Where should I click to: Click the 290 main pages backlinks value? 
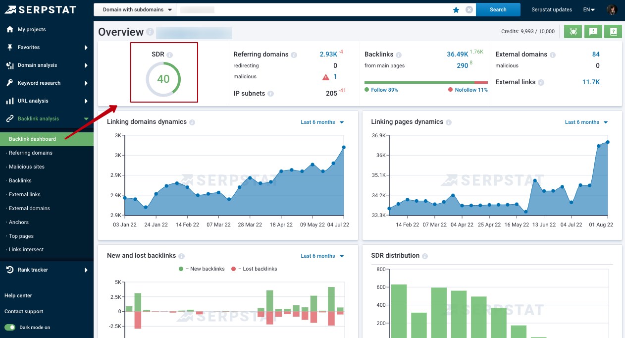coord(462,65)
